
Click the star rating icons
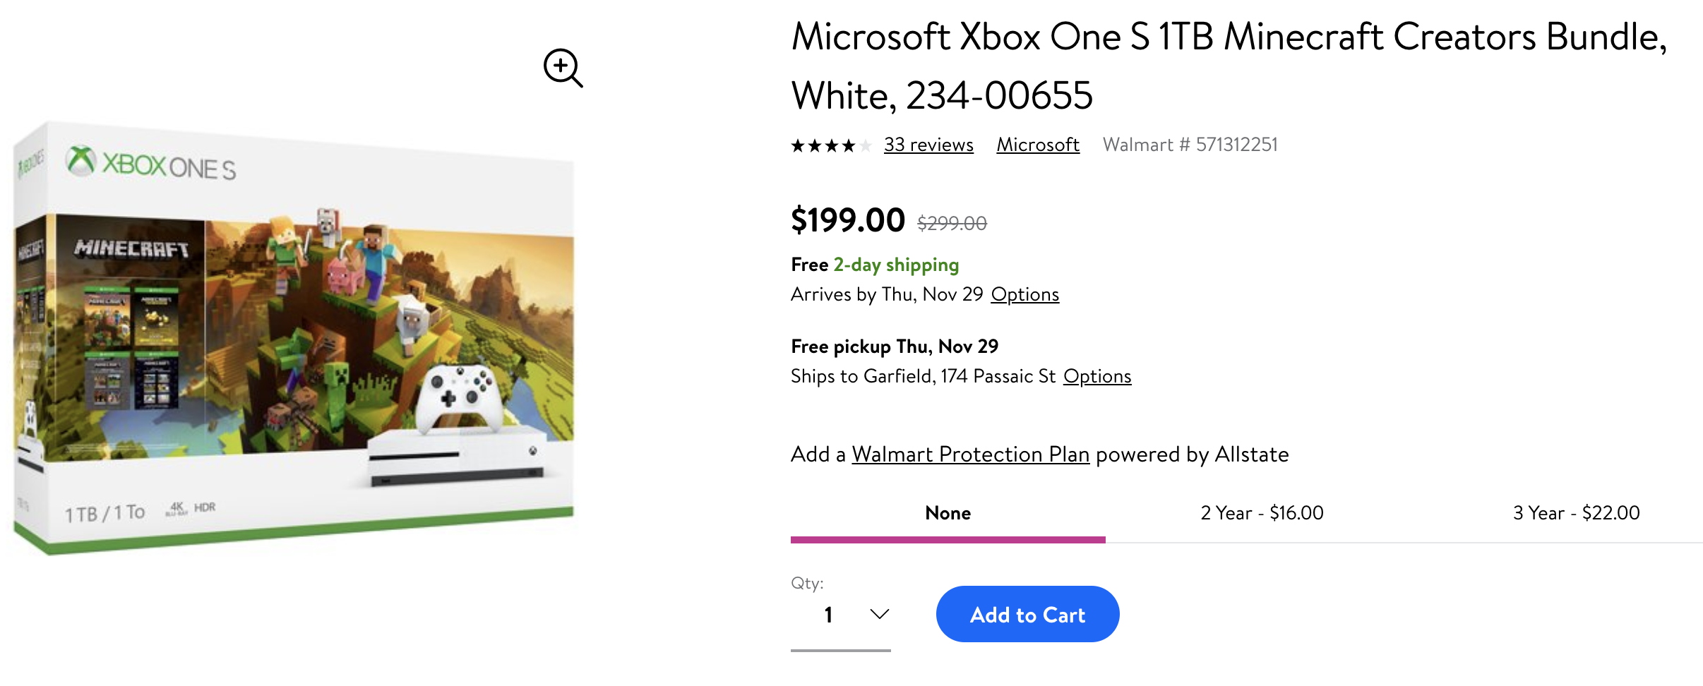tap(830, 146)
